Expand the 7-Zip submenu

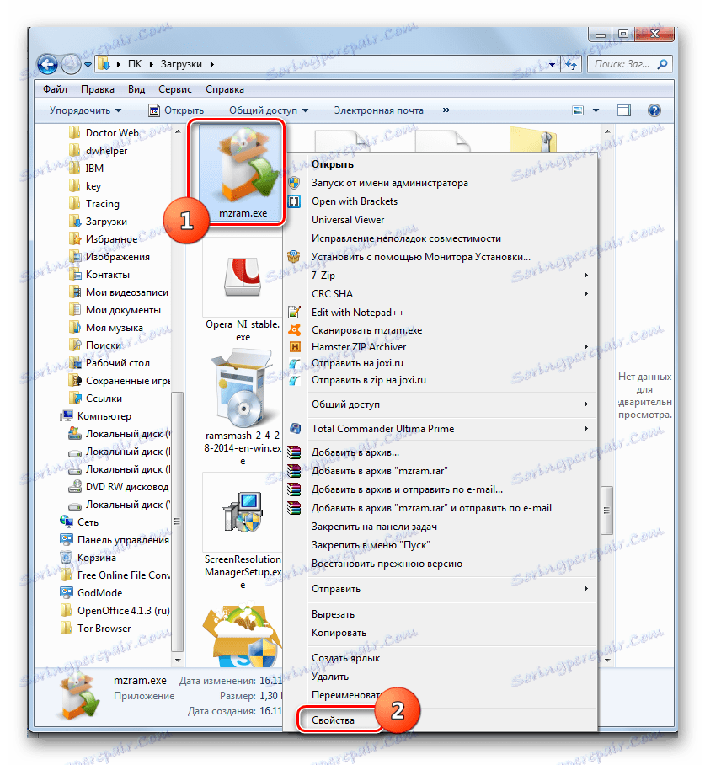(x=586, y=276)
